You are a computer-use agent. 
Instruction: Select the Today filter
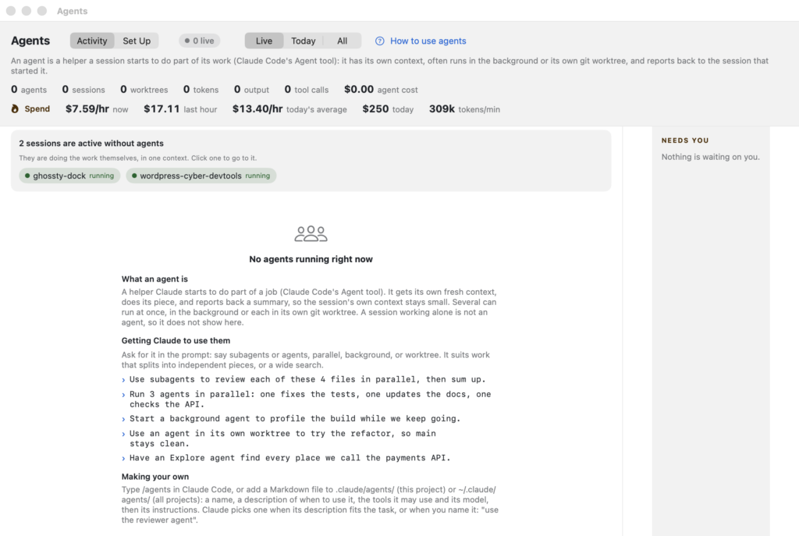304,41
